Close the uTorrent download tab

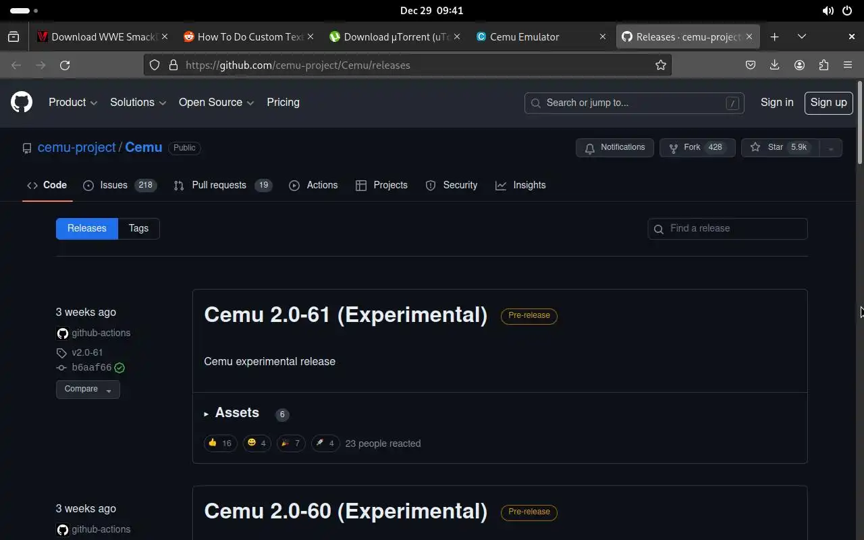457,36
